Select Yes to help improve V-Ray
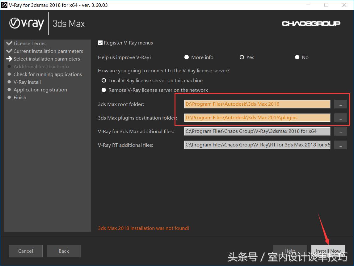Image resolution: width=354 pixels, height=266 pixels. click(242, 57)
